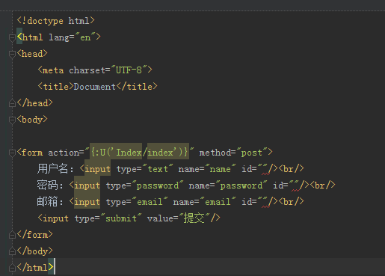Click the meta charset "UTF-8" value
Viewport: 385px width, 276px height.
tap(129, 70)
